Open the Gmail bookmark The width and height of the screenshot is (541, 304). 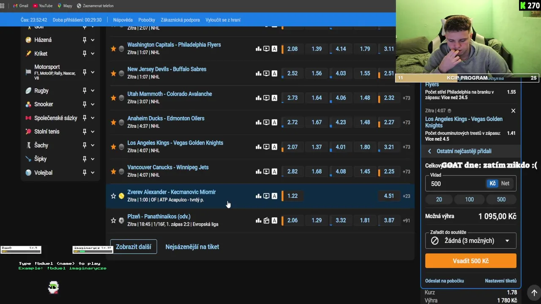click(20, 6)
